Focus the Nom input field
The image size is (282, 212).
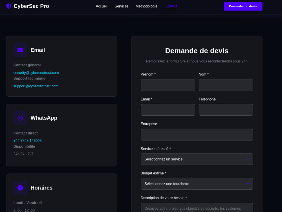[x=226, y=85]
